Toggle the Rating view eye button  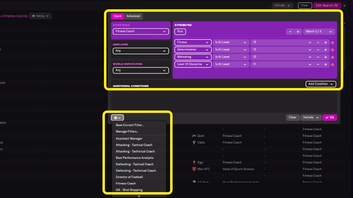coord(41,16)
